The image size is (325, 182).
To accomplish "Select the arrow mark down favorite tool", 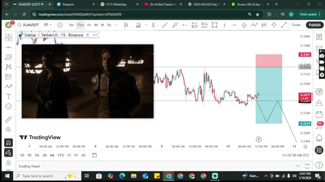I will 274,25.
